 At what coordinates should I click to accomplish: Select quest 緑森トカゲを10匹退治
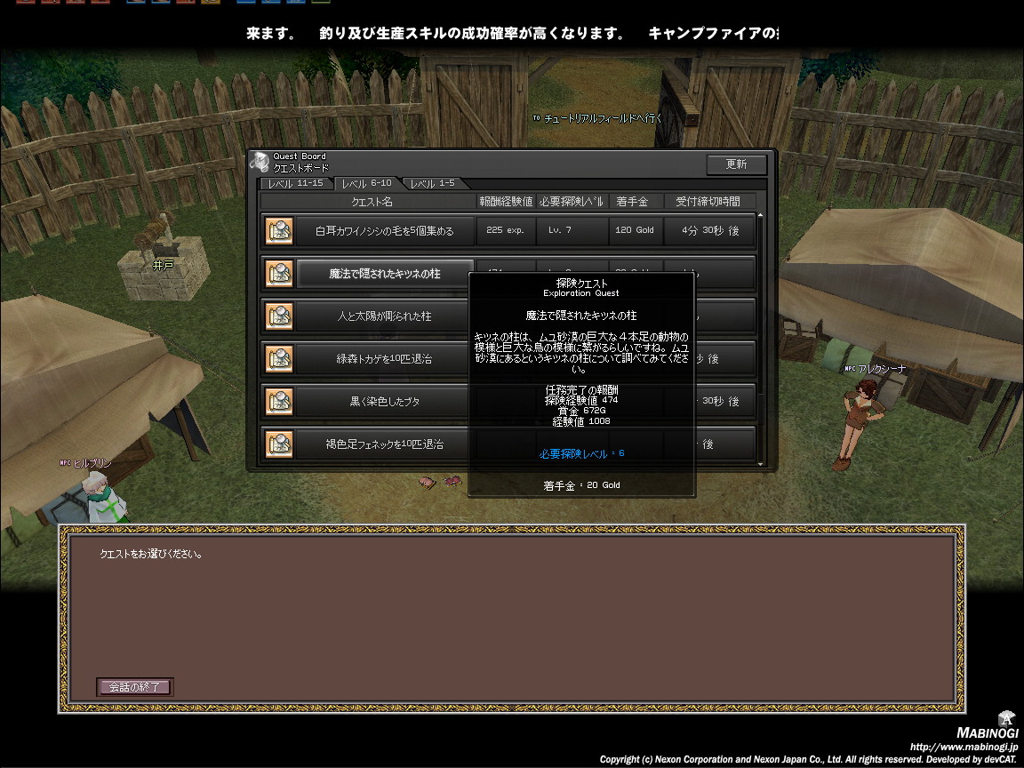click(385, 358)
